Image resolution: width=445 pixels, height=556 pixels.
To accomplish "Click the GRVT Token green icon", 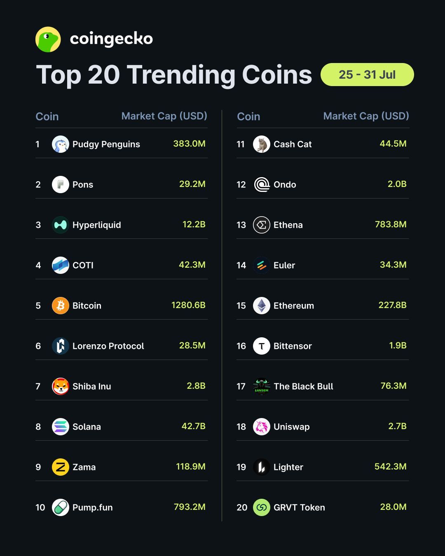I will click(x=262, y=507).
